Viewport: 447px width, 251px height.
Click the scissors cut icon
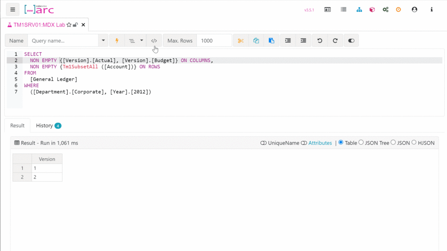[241, 41]
